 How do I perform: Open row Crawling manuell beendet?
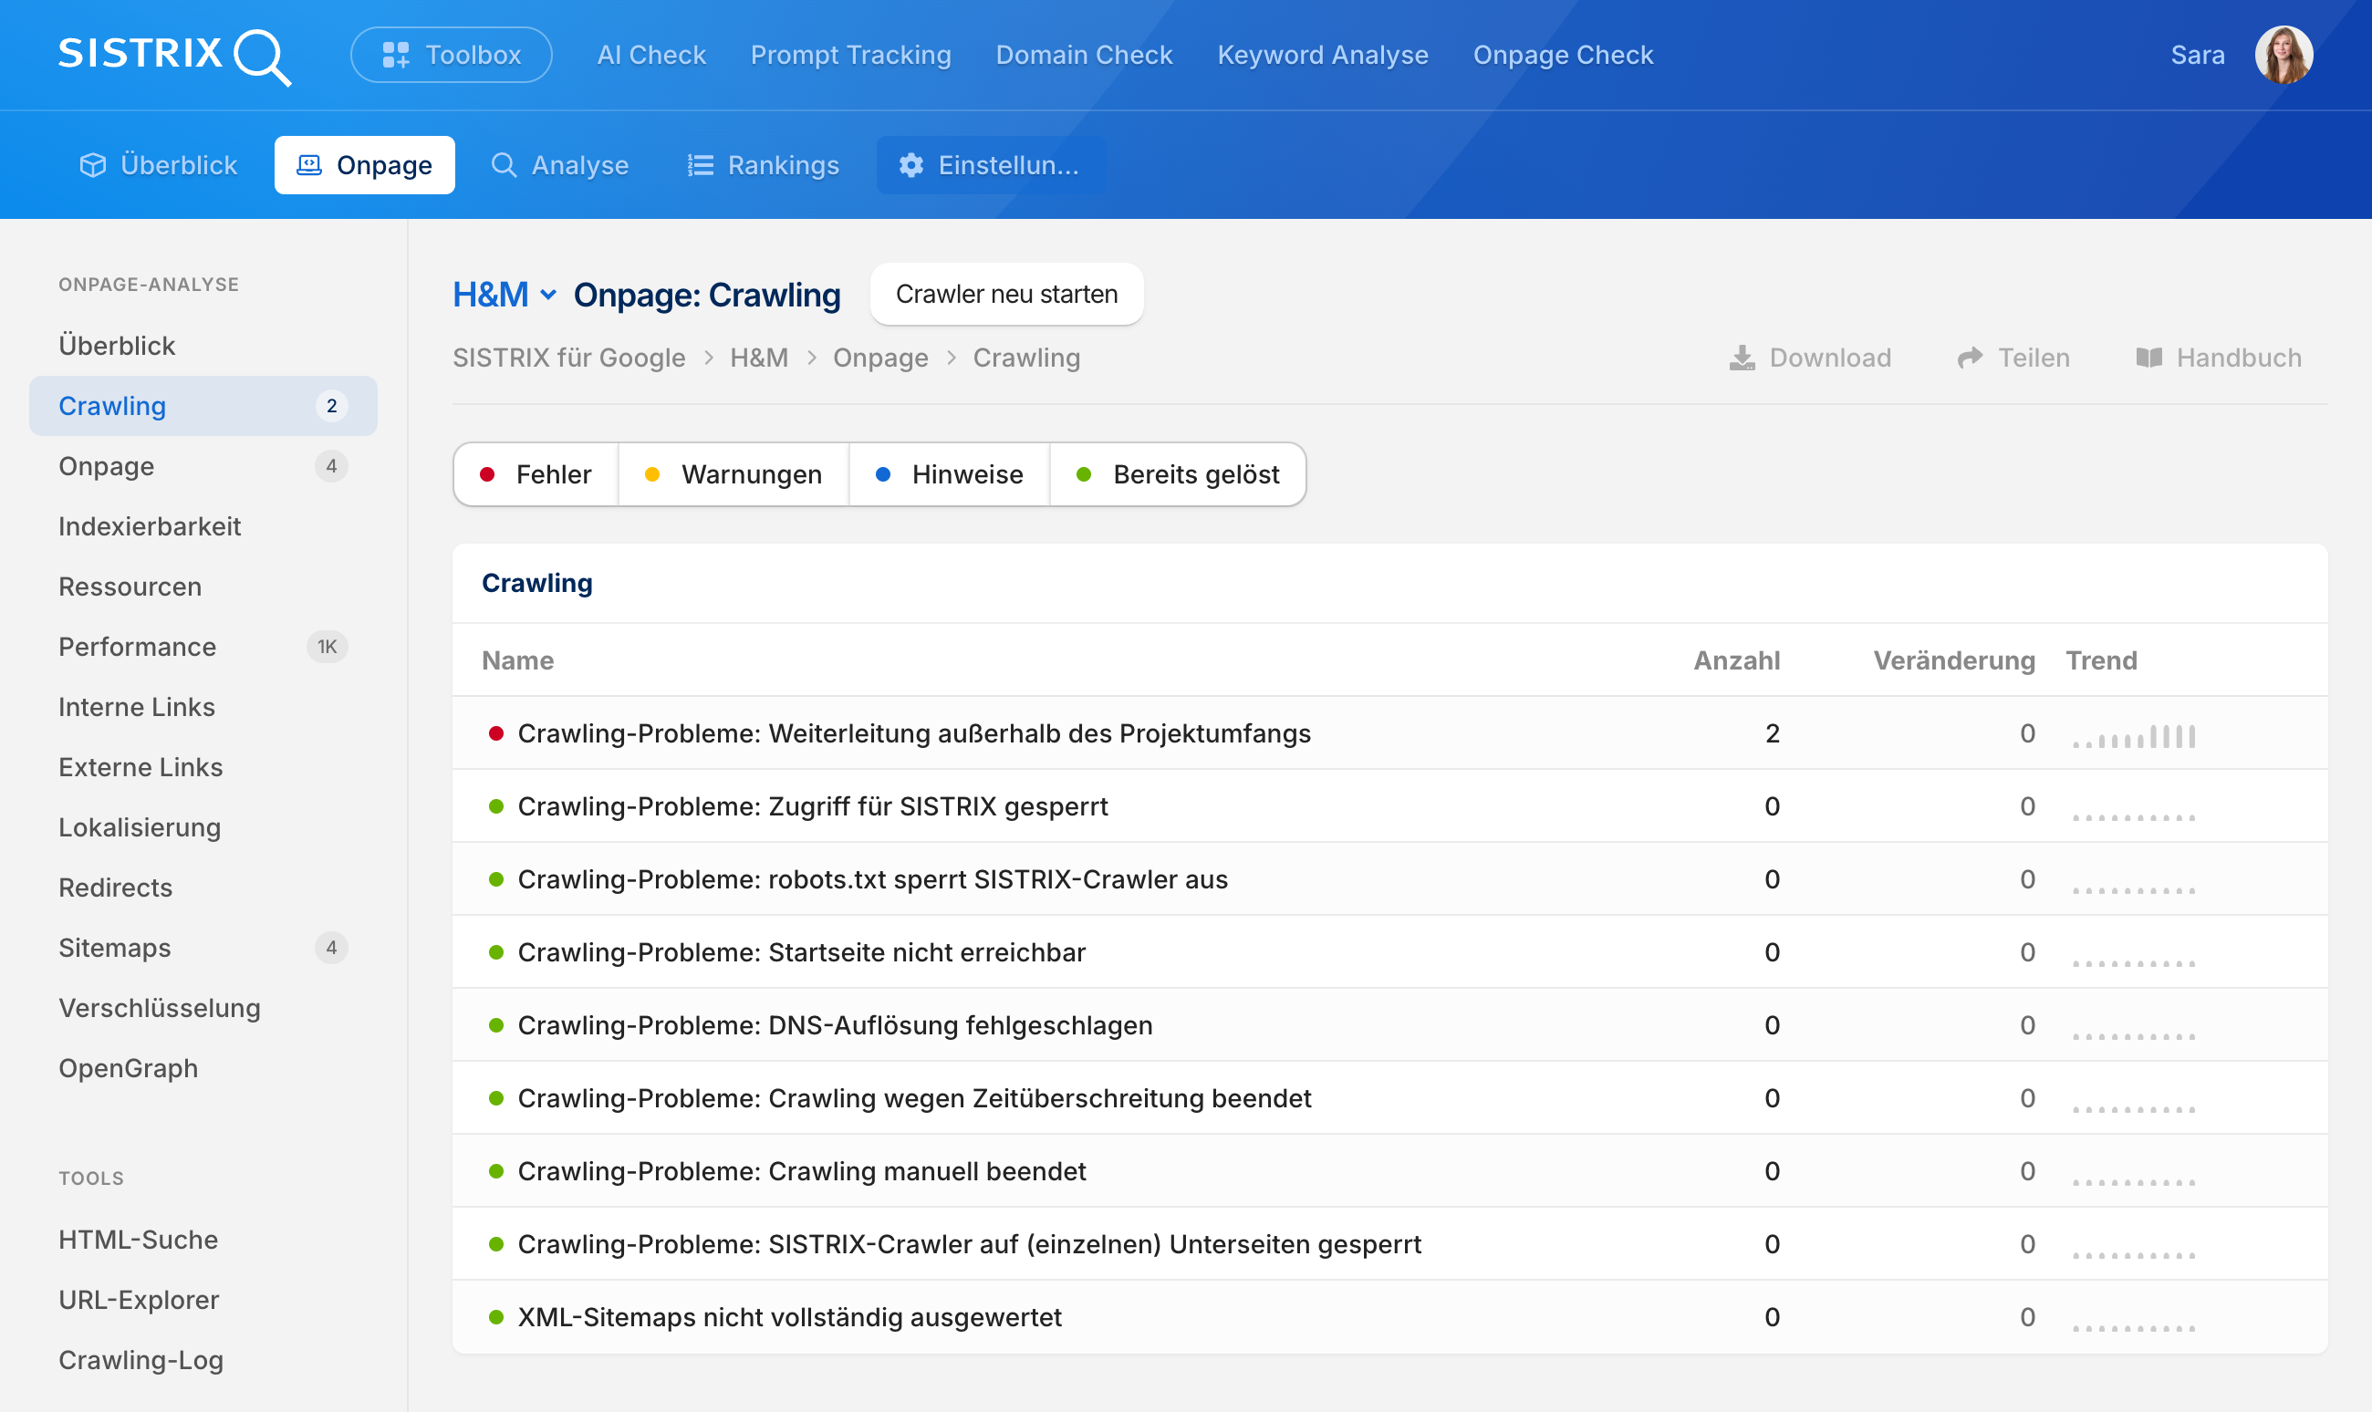[x=1390, y=1171]
